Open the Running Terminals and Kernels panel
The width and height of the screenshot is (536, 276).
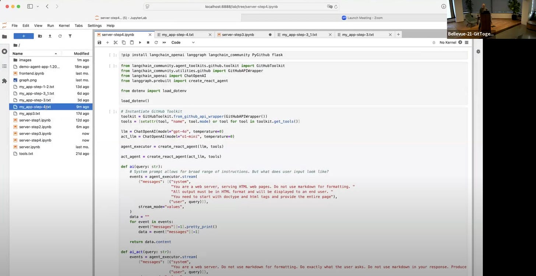tap(4, 51)
